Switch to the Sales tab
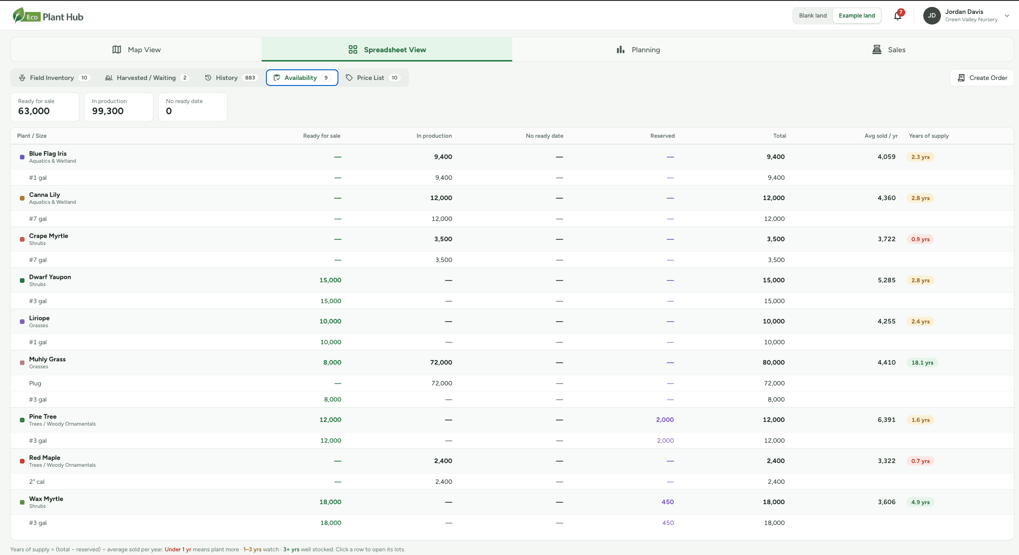 tap(888, 49)
